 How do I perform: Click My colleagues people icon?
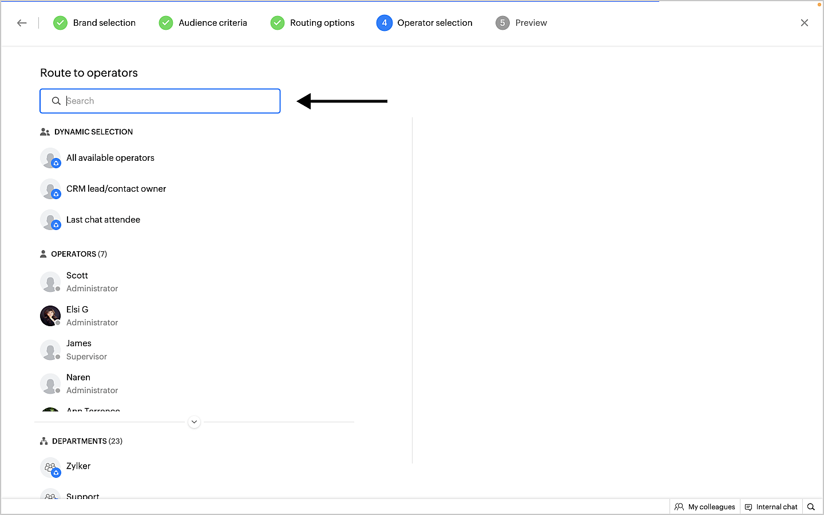pyautogui.click(x=679, y=507)
